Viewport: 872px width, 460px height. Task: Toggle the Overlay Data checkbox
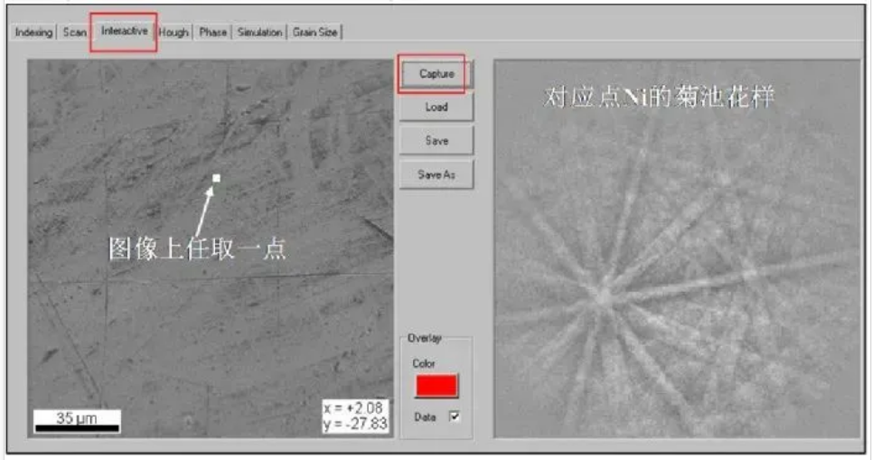tap(455, 416)
